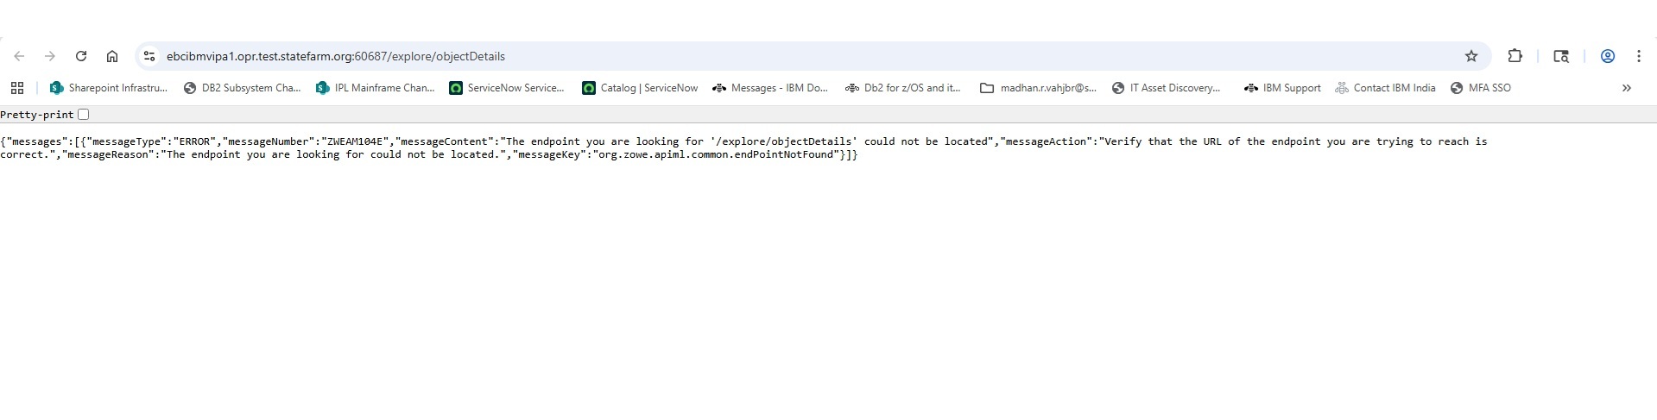Open site information icon in address bar

149,56
